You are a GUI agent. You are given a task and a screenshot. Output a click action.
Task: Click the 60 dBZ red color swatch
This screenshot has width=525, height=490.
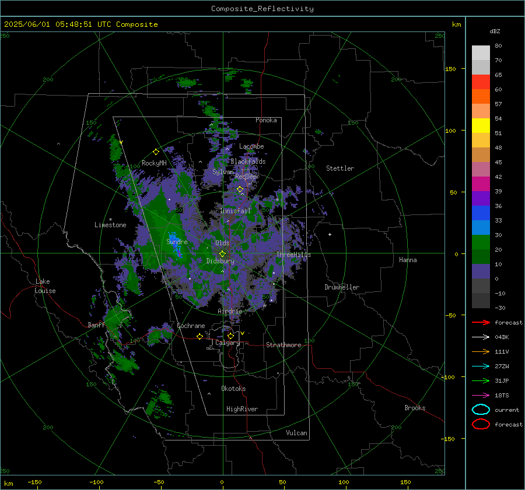[x=481, y=82]
